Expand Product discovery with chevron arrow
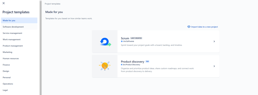The image size is (258, 95). coord(214,66)
